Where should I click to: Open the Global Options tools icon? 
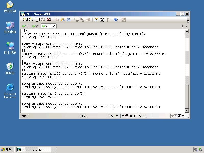coord(102,20)
